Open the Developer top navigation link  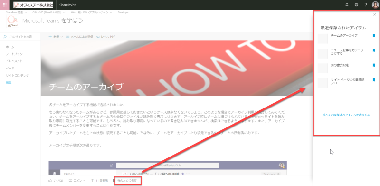(123, 12)
